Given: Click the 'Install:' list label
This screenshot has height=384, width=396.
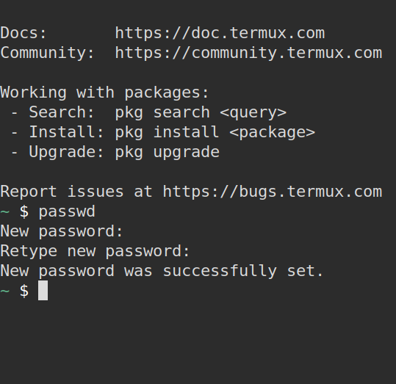Looking at the screenshot, I should coord(66,131).
